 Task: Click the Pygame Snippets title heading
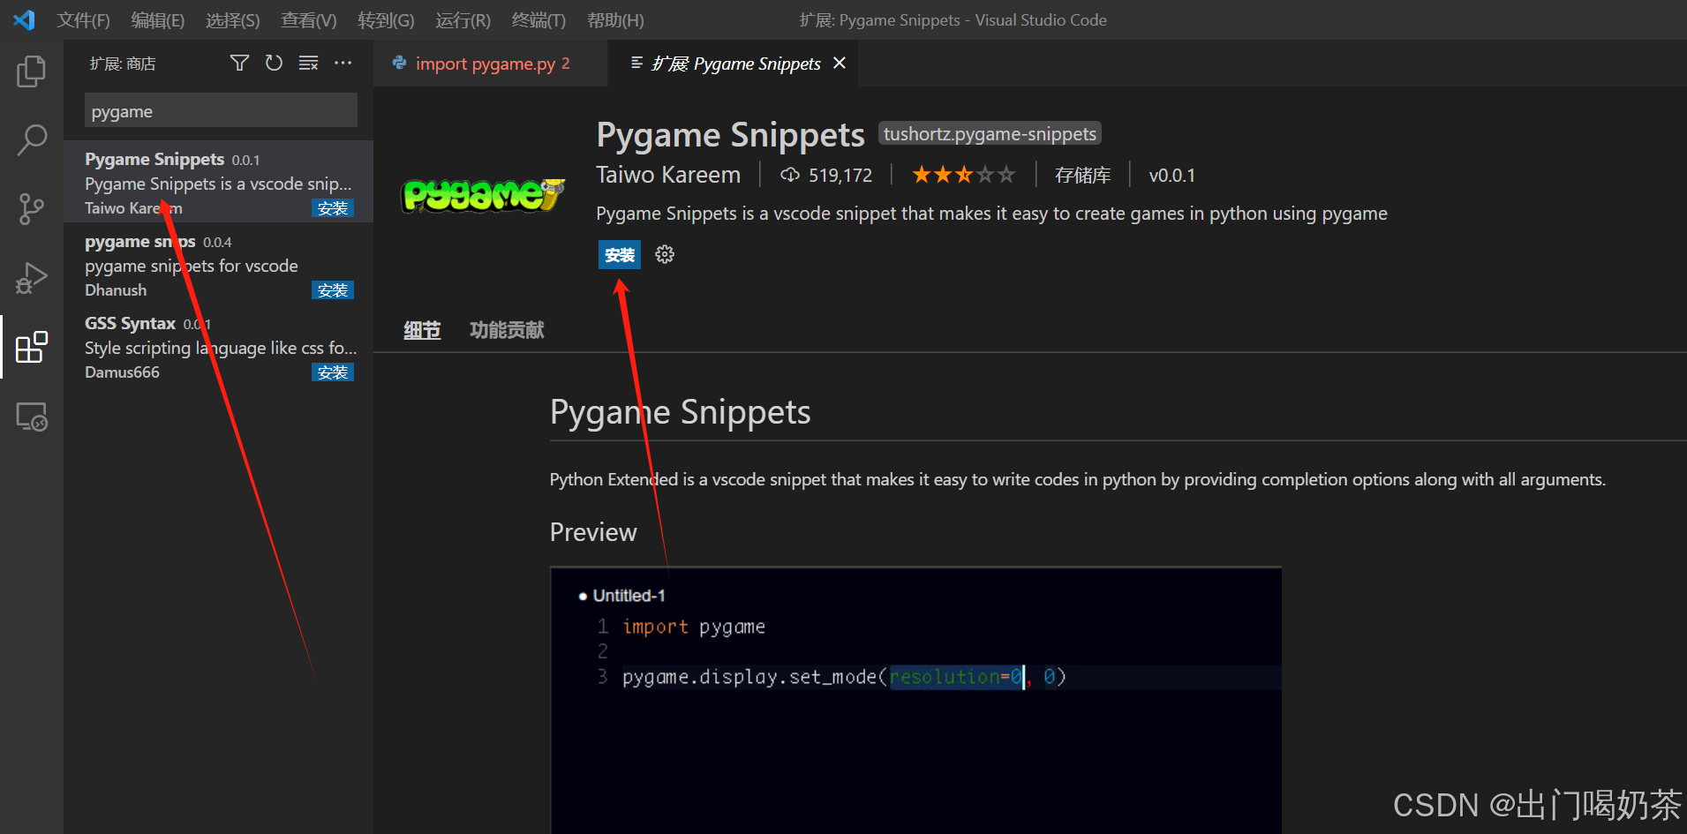[730, 134]
